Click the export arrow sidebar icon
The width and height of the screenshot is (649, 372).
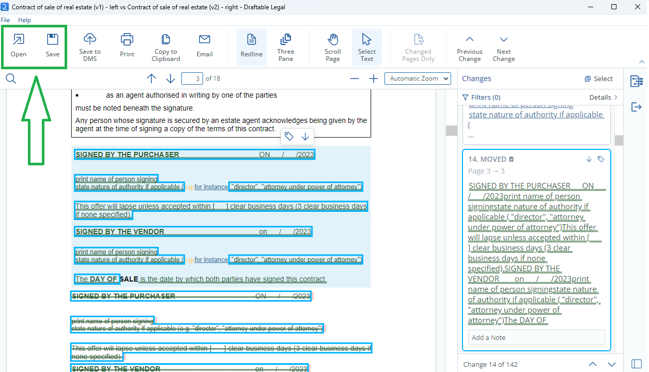coord(636,107)
